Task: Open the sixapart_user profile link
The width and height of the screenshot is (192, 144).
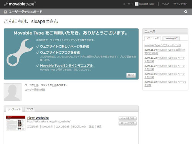Action: click(x=147, y=4)
